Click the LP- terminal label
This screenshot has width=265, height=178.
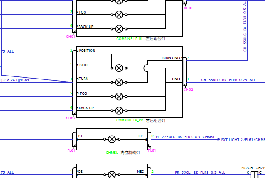[141, 136]
